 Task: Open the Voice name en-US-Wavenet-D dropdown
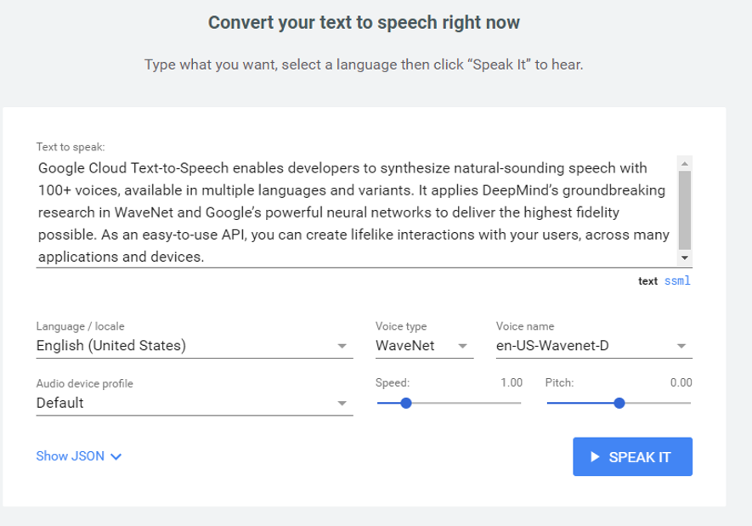pos(594,346)
